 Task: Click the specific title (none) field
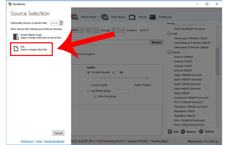tap(55, 23)
